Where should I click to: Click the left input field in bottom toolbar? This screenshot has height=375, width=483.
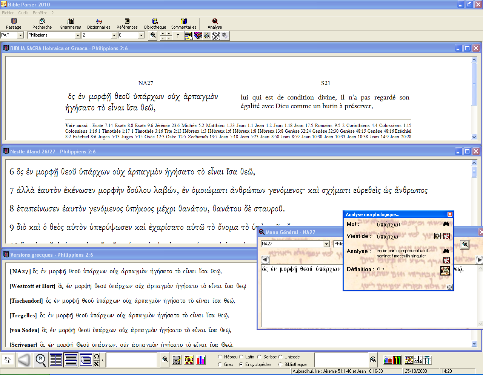click(x=131, y=360)
